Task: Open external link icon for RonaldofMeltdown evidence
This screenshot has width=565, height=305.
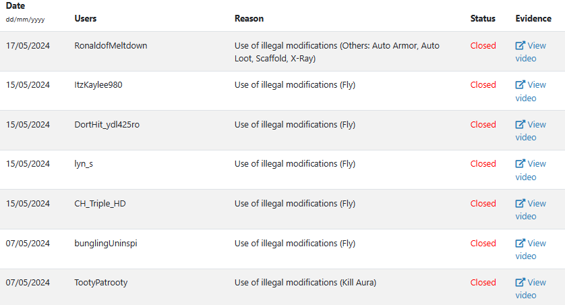Action: [x=520, y=45]
